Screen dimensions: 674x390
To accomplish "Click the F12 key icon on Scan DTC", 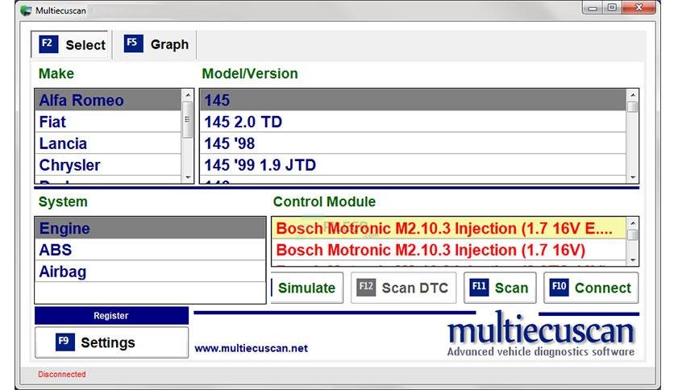I will coord(366,288).
